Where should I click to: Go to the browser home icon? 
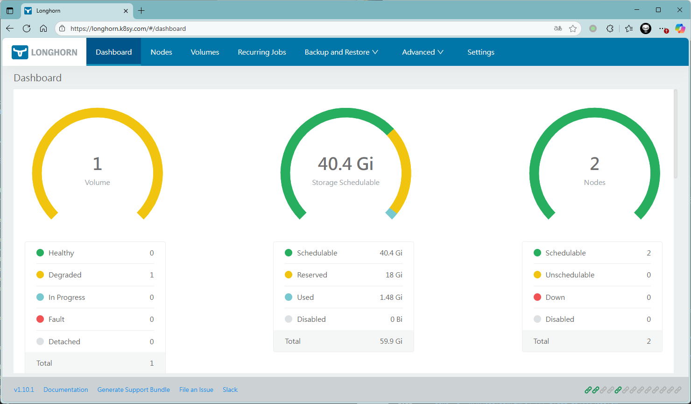pyautogui.click(x=43, y=28)
